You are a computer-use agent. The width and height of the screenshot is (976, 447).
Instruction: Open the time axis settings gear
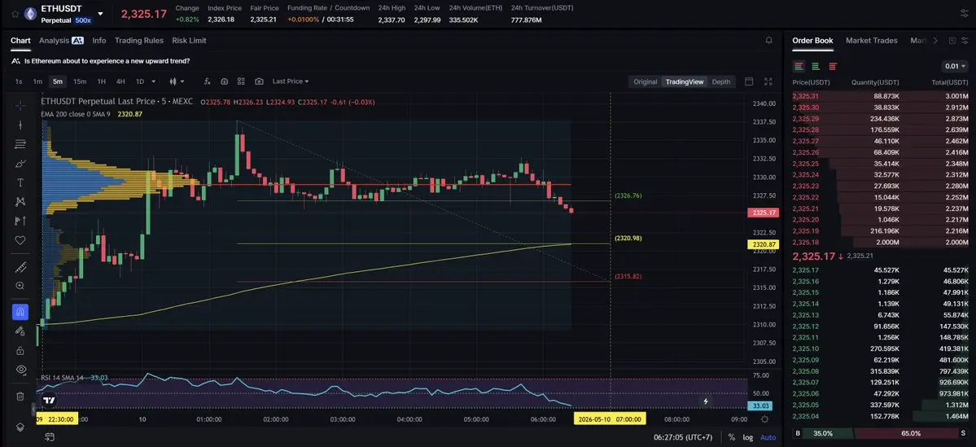(x=765, y=419)
